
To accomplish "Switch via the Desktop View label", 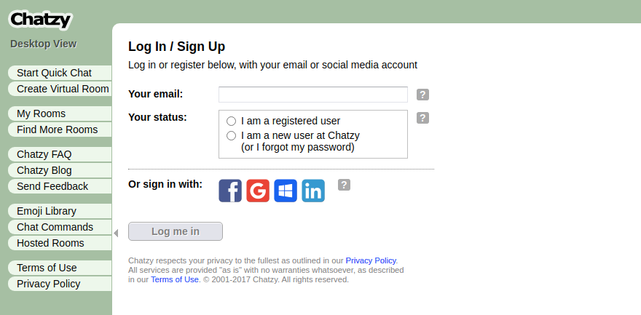I will (43, 44).
